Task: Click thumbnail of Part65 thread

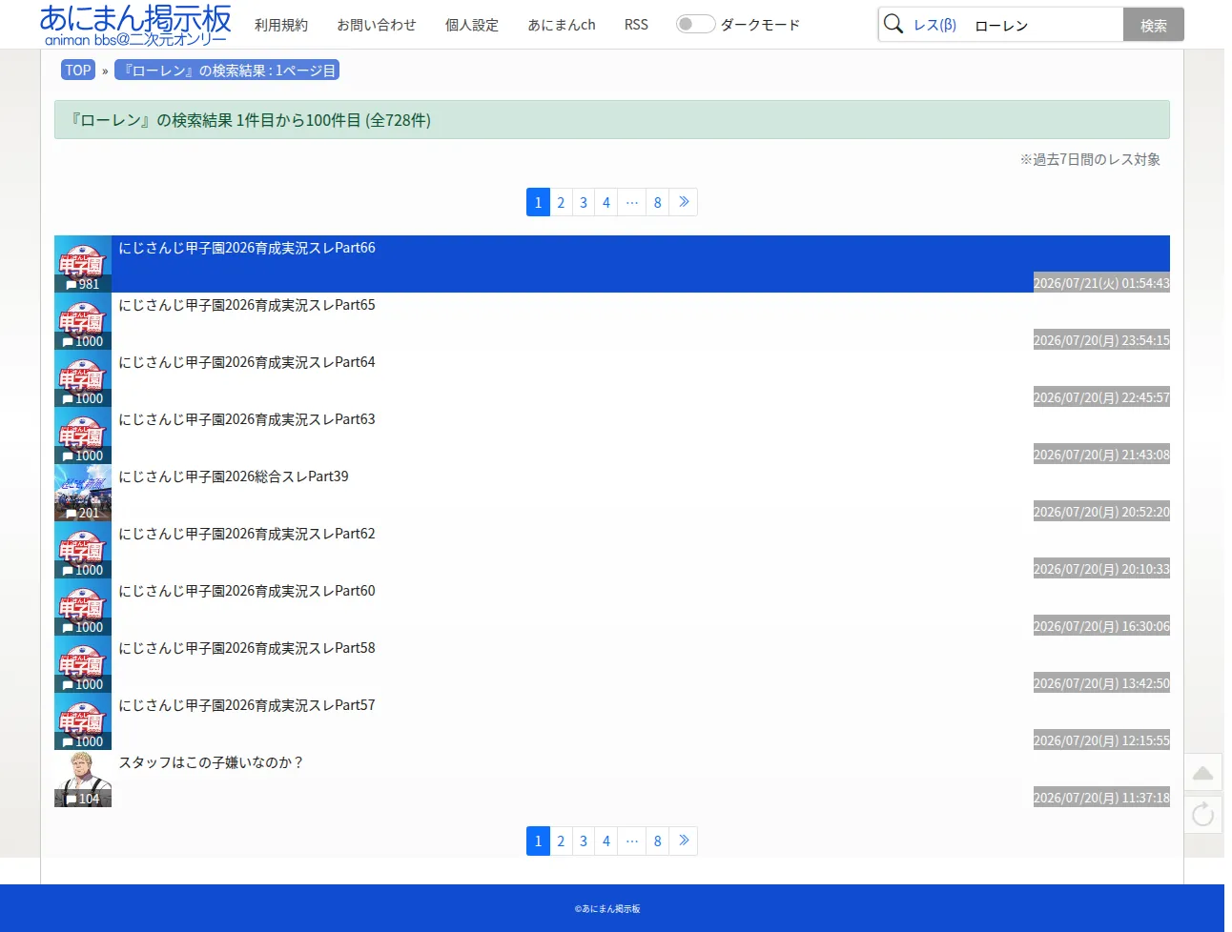Action: point(83,321)
